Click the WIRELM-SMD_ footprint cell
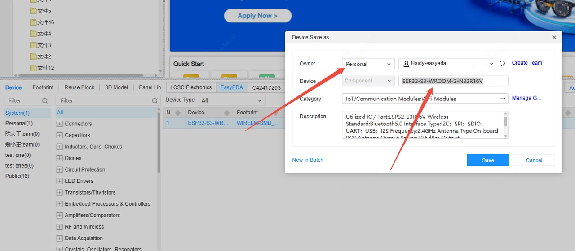This screenshot has width=575, height=251. (258, 123)
